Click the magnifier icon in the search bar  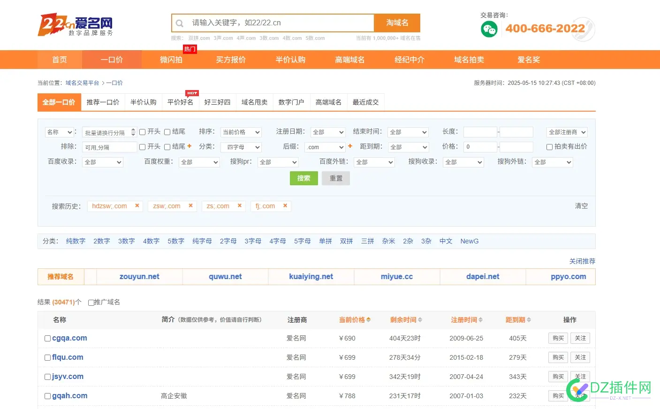coord(180,23)
